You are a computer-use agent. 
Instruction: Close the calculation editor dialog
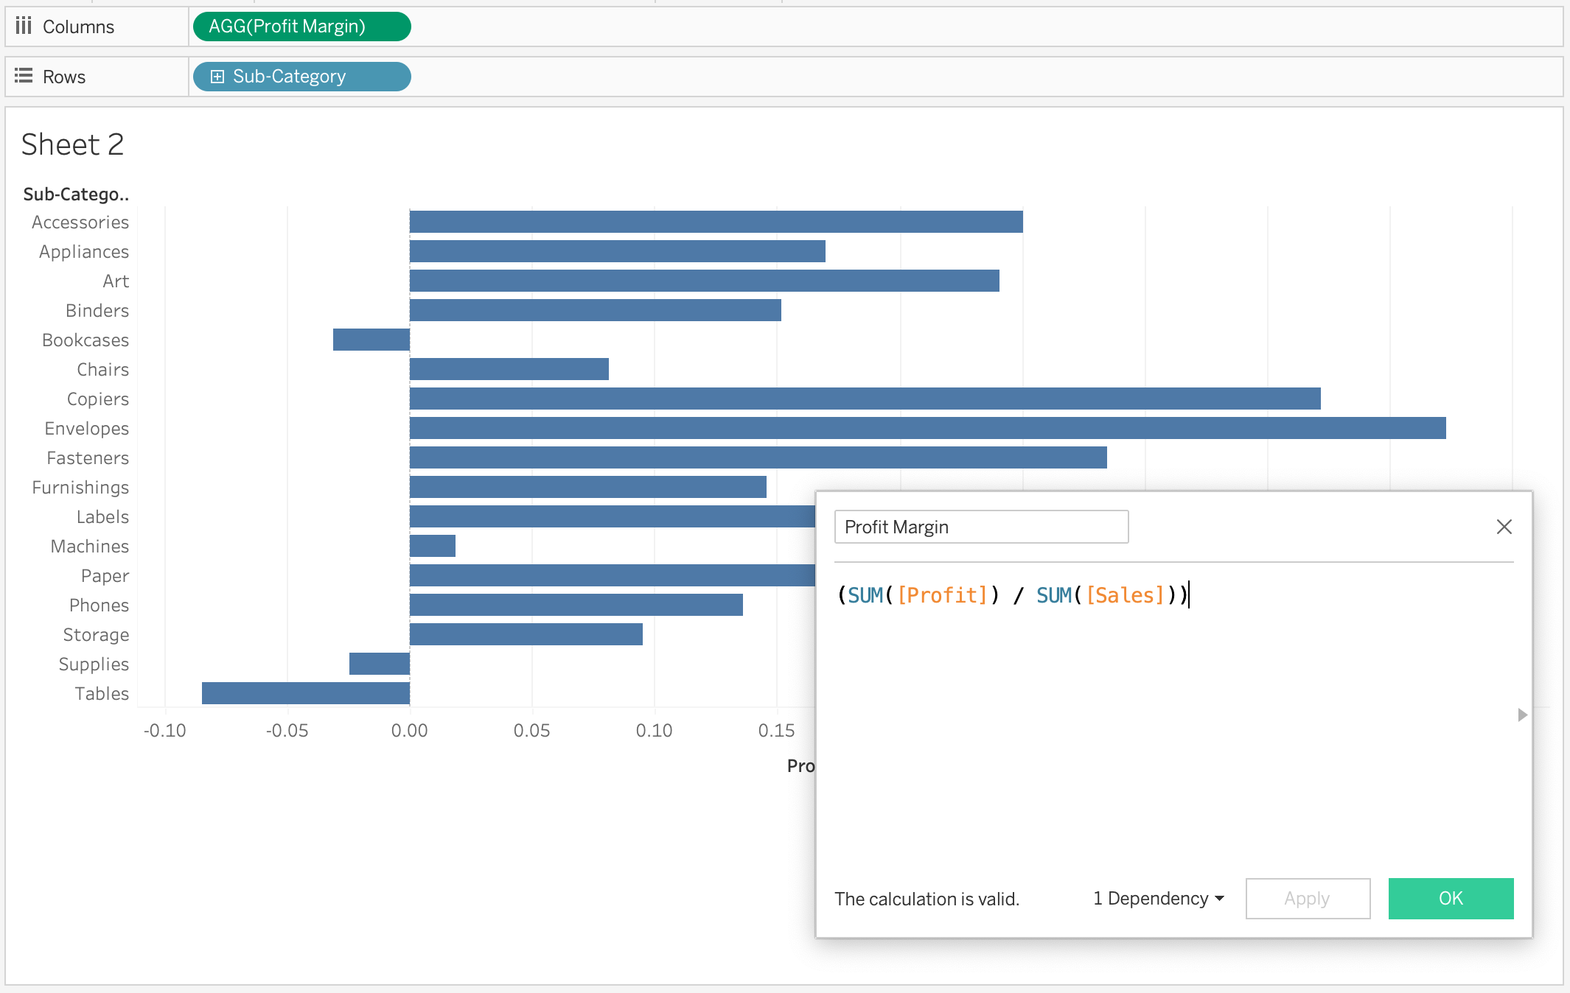point(1504,527)
